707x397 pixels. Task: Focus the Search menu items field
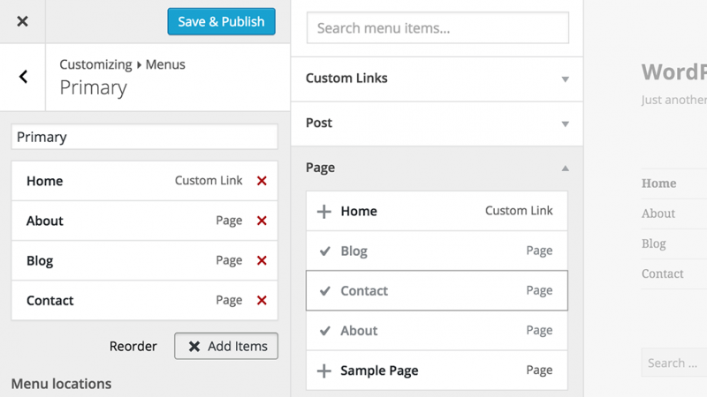437,28
